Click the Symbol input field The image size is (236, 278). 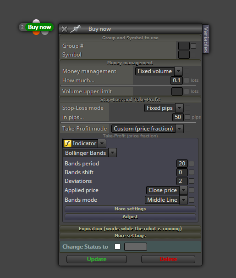click(184, 55)
